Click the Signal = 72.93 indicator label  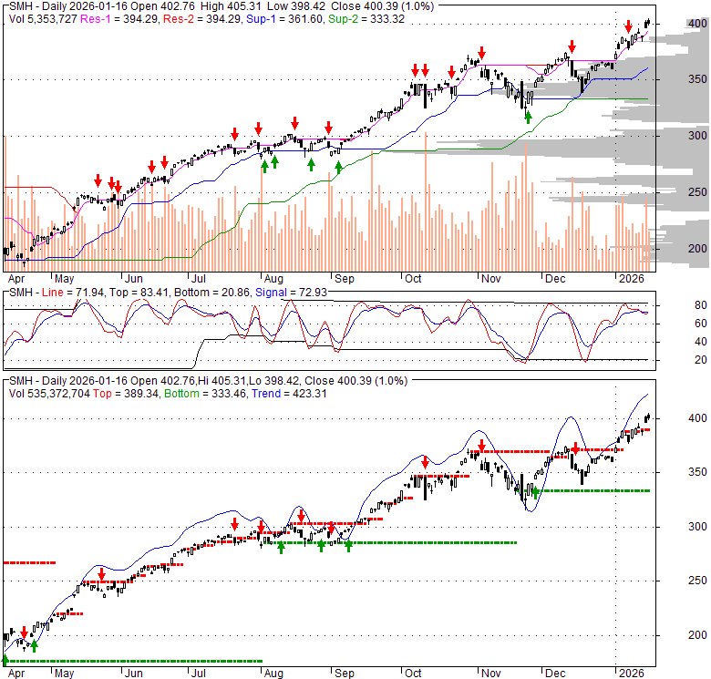pyautogui.click(x=291, y=293)
